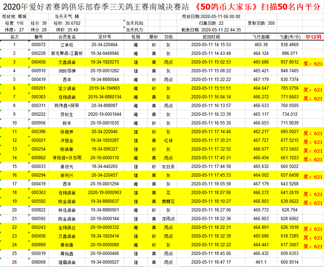Click the 眼砂 column header

click(154, 37)
